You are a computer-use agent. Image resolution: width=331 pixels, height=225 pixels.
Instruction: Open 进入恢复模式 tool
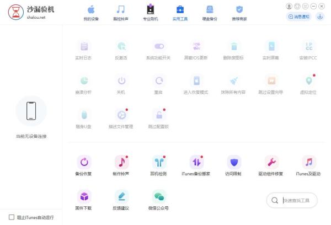pos(196,85)
